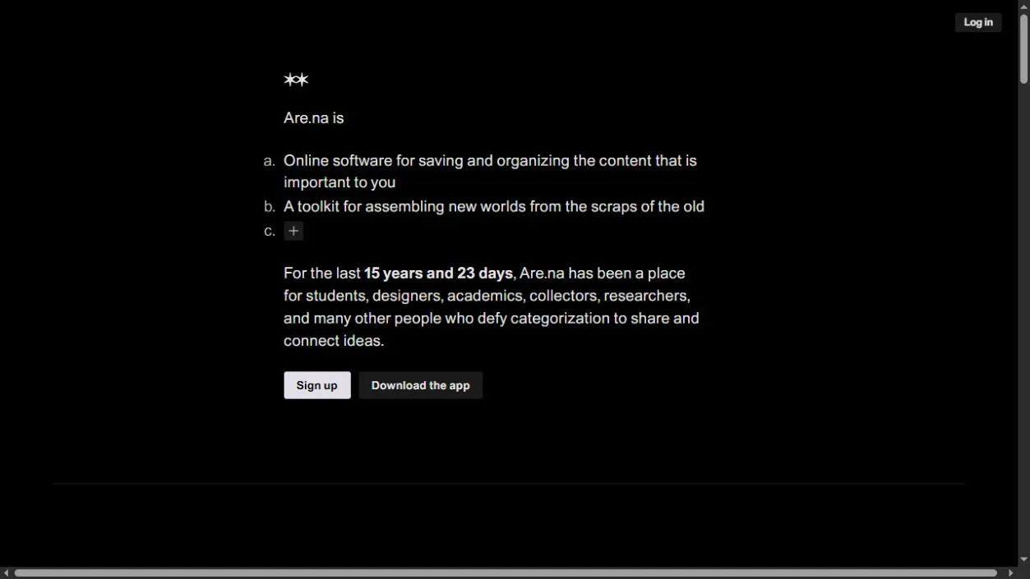The width and height of the screenshot is (1030, 579).
Task: Click the vertical scrollbar up arrow
Action: pyautogui.click(x=1023, y=6)
